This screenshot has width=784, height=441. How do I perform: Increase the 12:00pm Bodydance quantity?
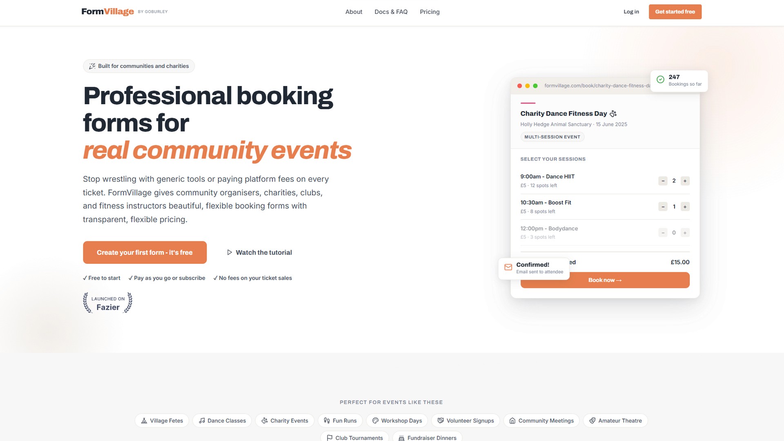click(685, 233)
